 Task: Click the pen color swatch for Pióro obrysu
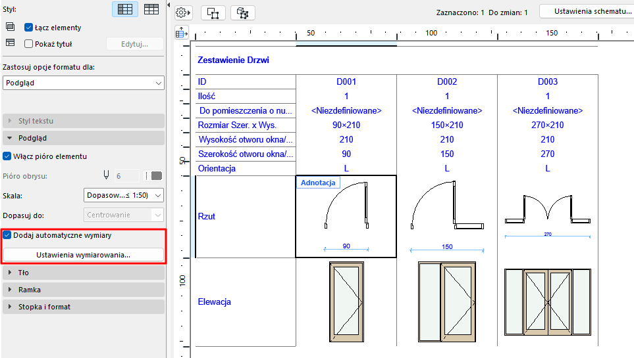157,175
